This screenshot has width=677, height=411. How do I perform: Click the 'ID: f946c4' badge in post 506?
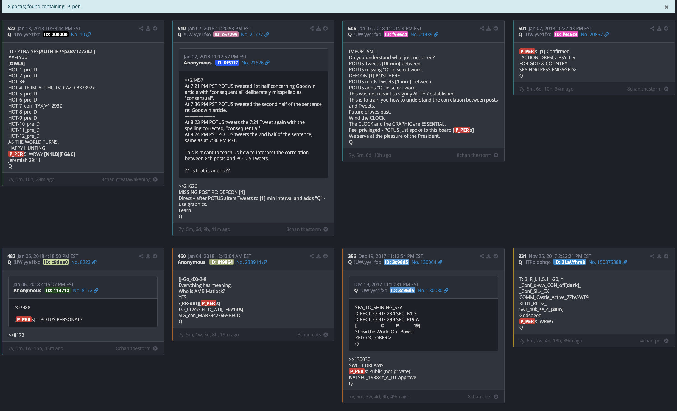pos(396,35)
